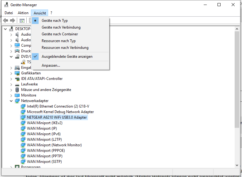Expand the Grafikkarten category chevron
This screenshot has height=177, width=242.
tap(11, 73)
